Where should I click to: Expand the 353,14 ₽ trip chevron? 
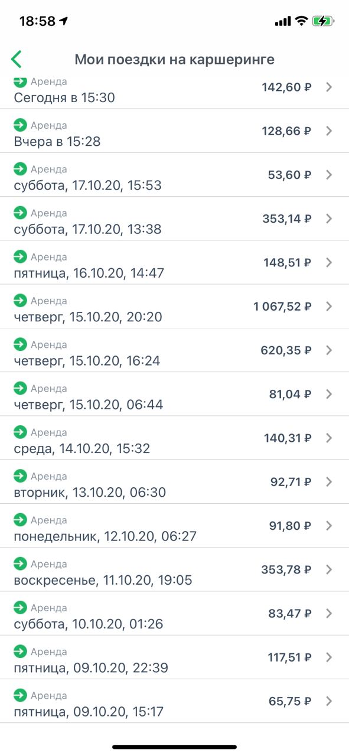tap(330, 219)
